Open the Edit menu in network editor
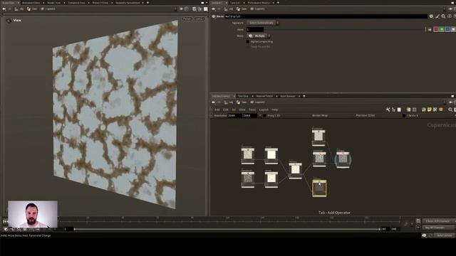This screenshot has height=256, width=456. (x=226, y=110)
